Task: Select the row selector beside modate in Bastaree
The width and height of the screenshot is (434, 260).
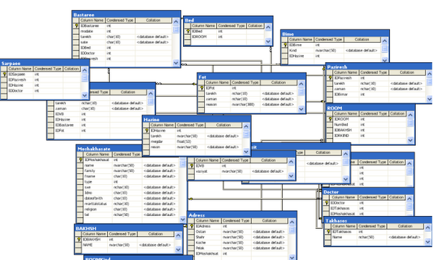Action: coord(76,31)
